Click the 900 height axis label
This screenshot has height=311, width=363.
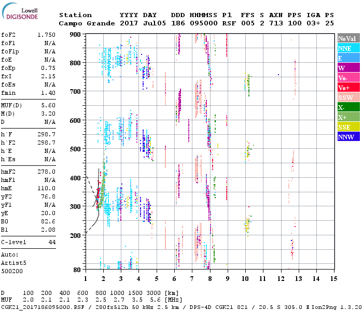(x=75, y=34)
